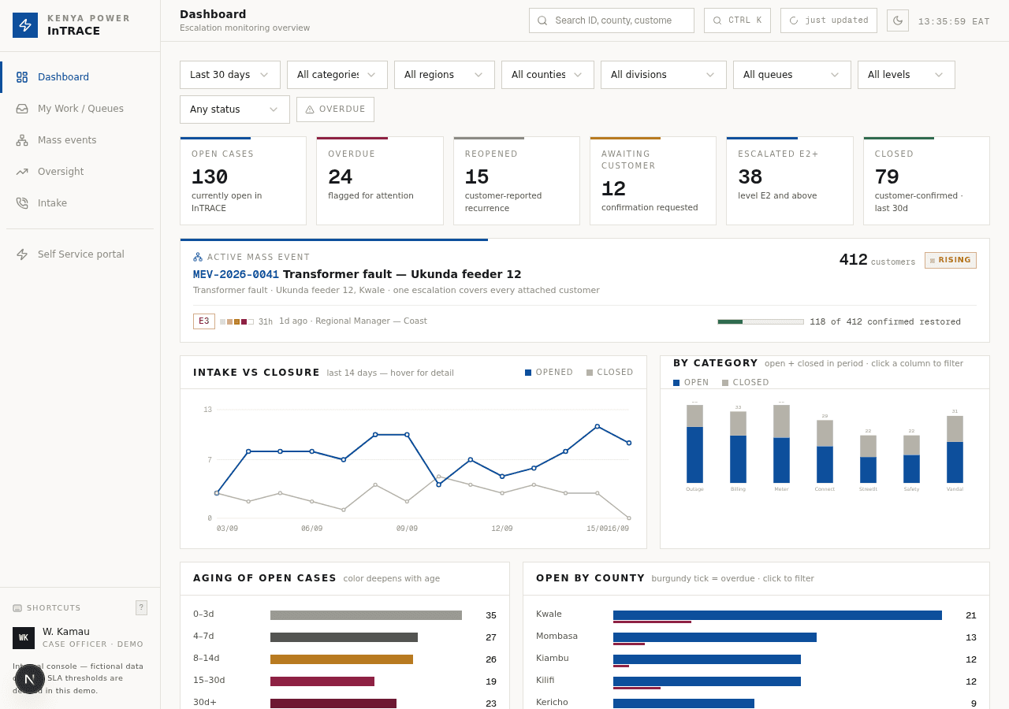
Task: Click the active mass event network icon
Action: click(198, 258)
